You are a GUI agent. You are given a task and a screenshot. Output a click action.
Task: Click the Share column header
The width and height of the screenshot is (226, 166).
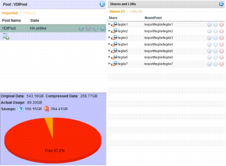[113, 18]
